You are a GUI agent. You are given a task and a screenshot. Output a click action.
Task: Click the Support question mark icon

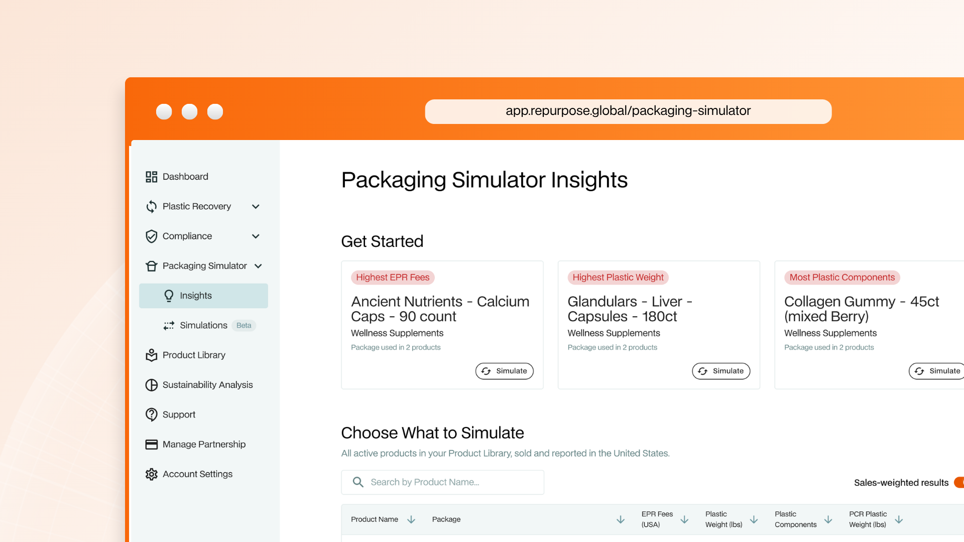pyautogui.click(x=151, y=415)
